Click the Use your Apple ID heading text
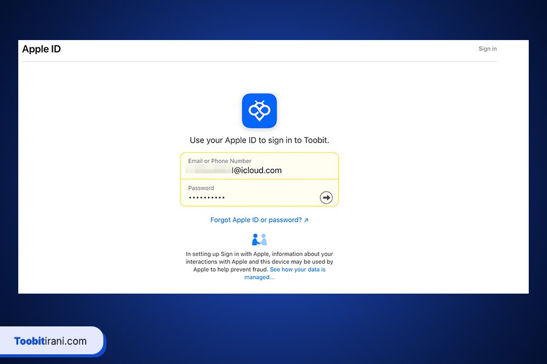This screenshot has width=547, height=364. click(260, 140)
